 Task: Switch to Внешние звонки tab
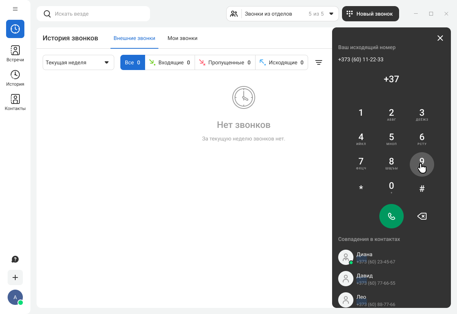134,38
